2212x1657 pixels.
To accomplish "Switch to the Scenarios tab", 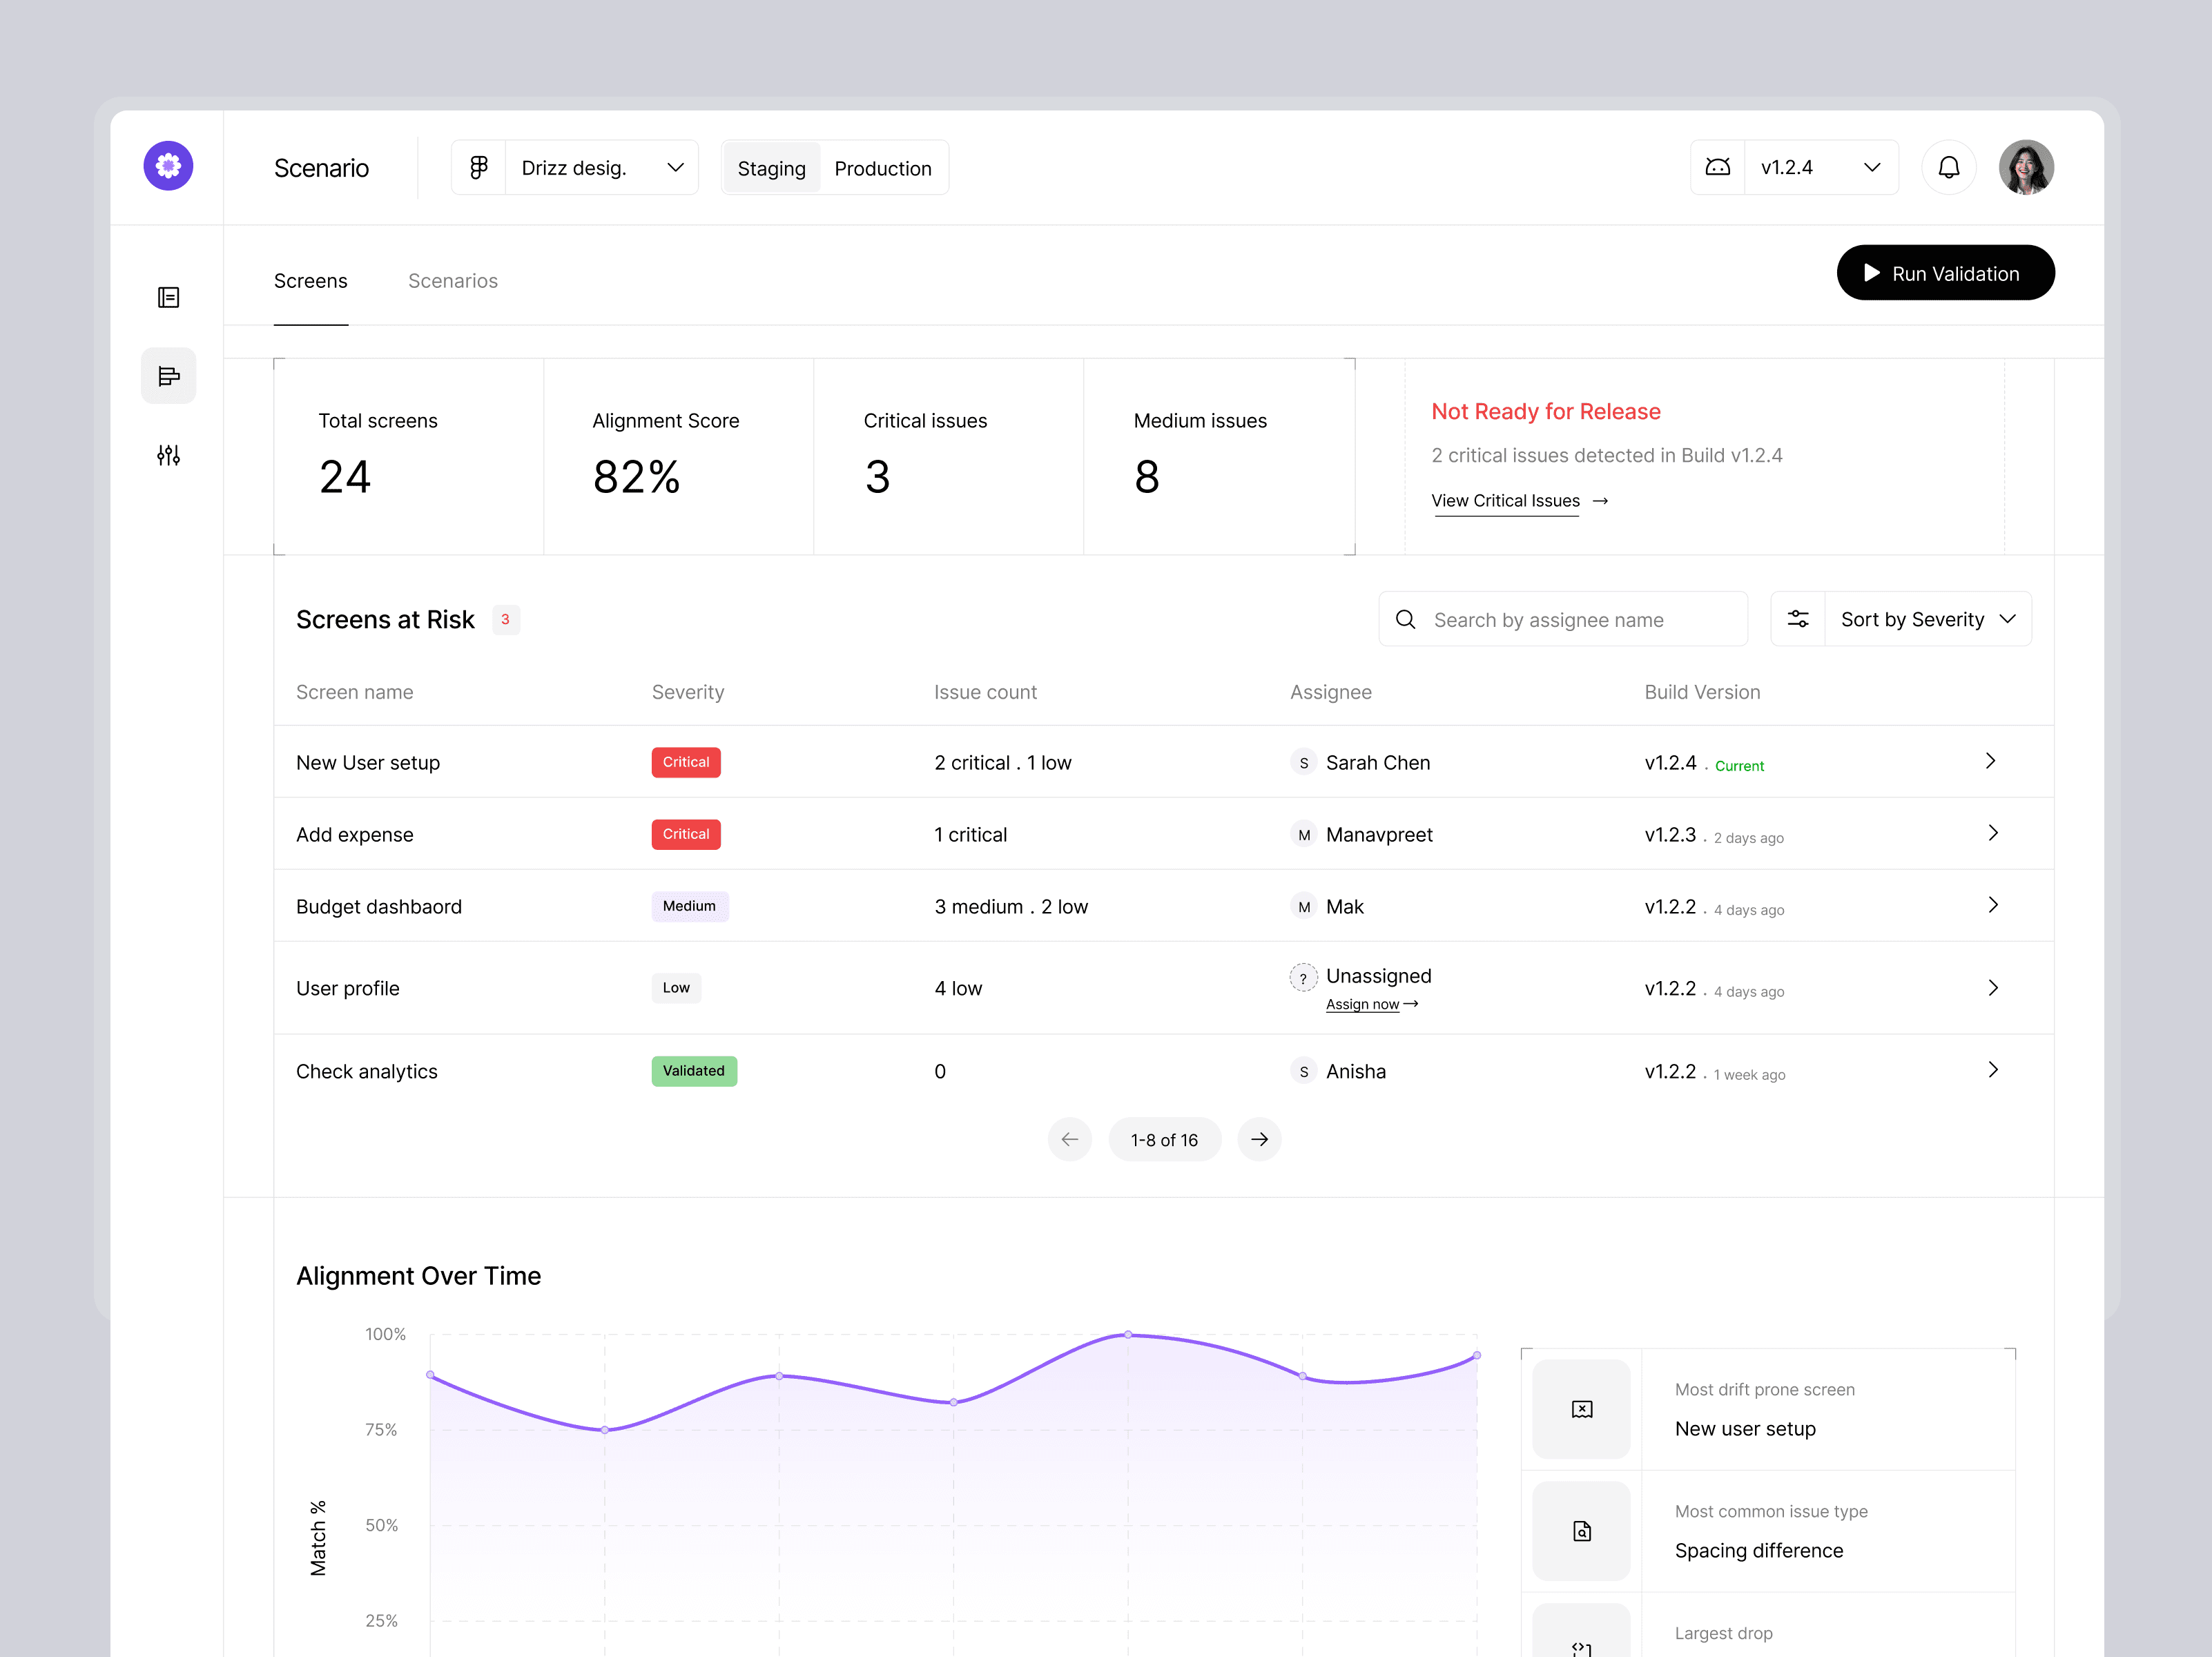I will [x=452, y=281].
